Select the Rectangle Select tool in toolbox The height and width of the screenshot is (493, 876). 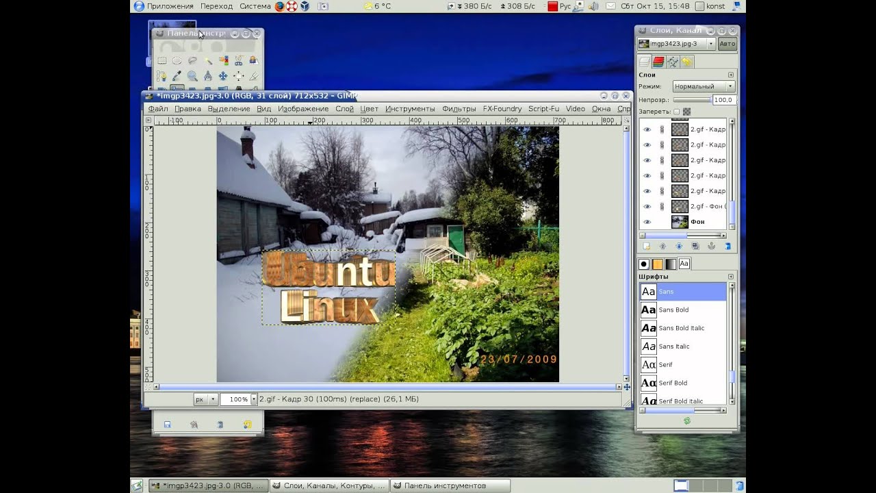(162, 60)
